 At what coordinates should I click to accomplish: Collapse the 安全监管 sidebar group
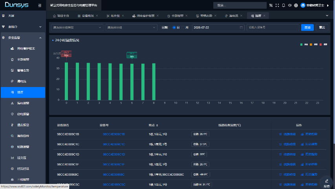tap(23, 38)
